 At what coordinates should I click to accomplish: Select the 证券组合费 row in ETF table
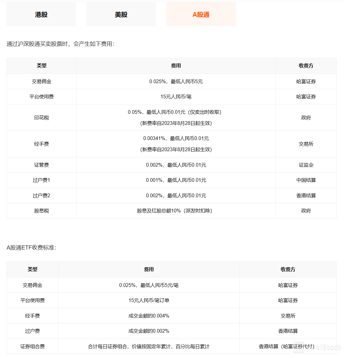pos(32,346)
